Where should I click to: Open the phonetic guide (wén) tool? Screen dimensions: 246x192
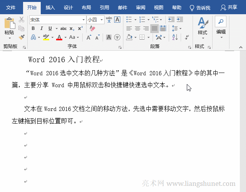point(109,20)
